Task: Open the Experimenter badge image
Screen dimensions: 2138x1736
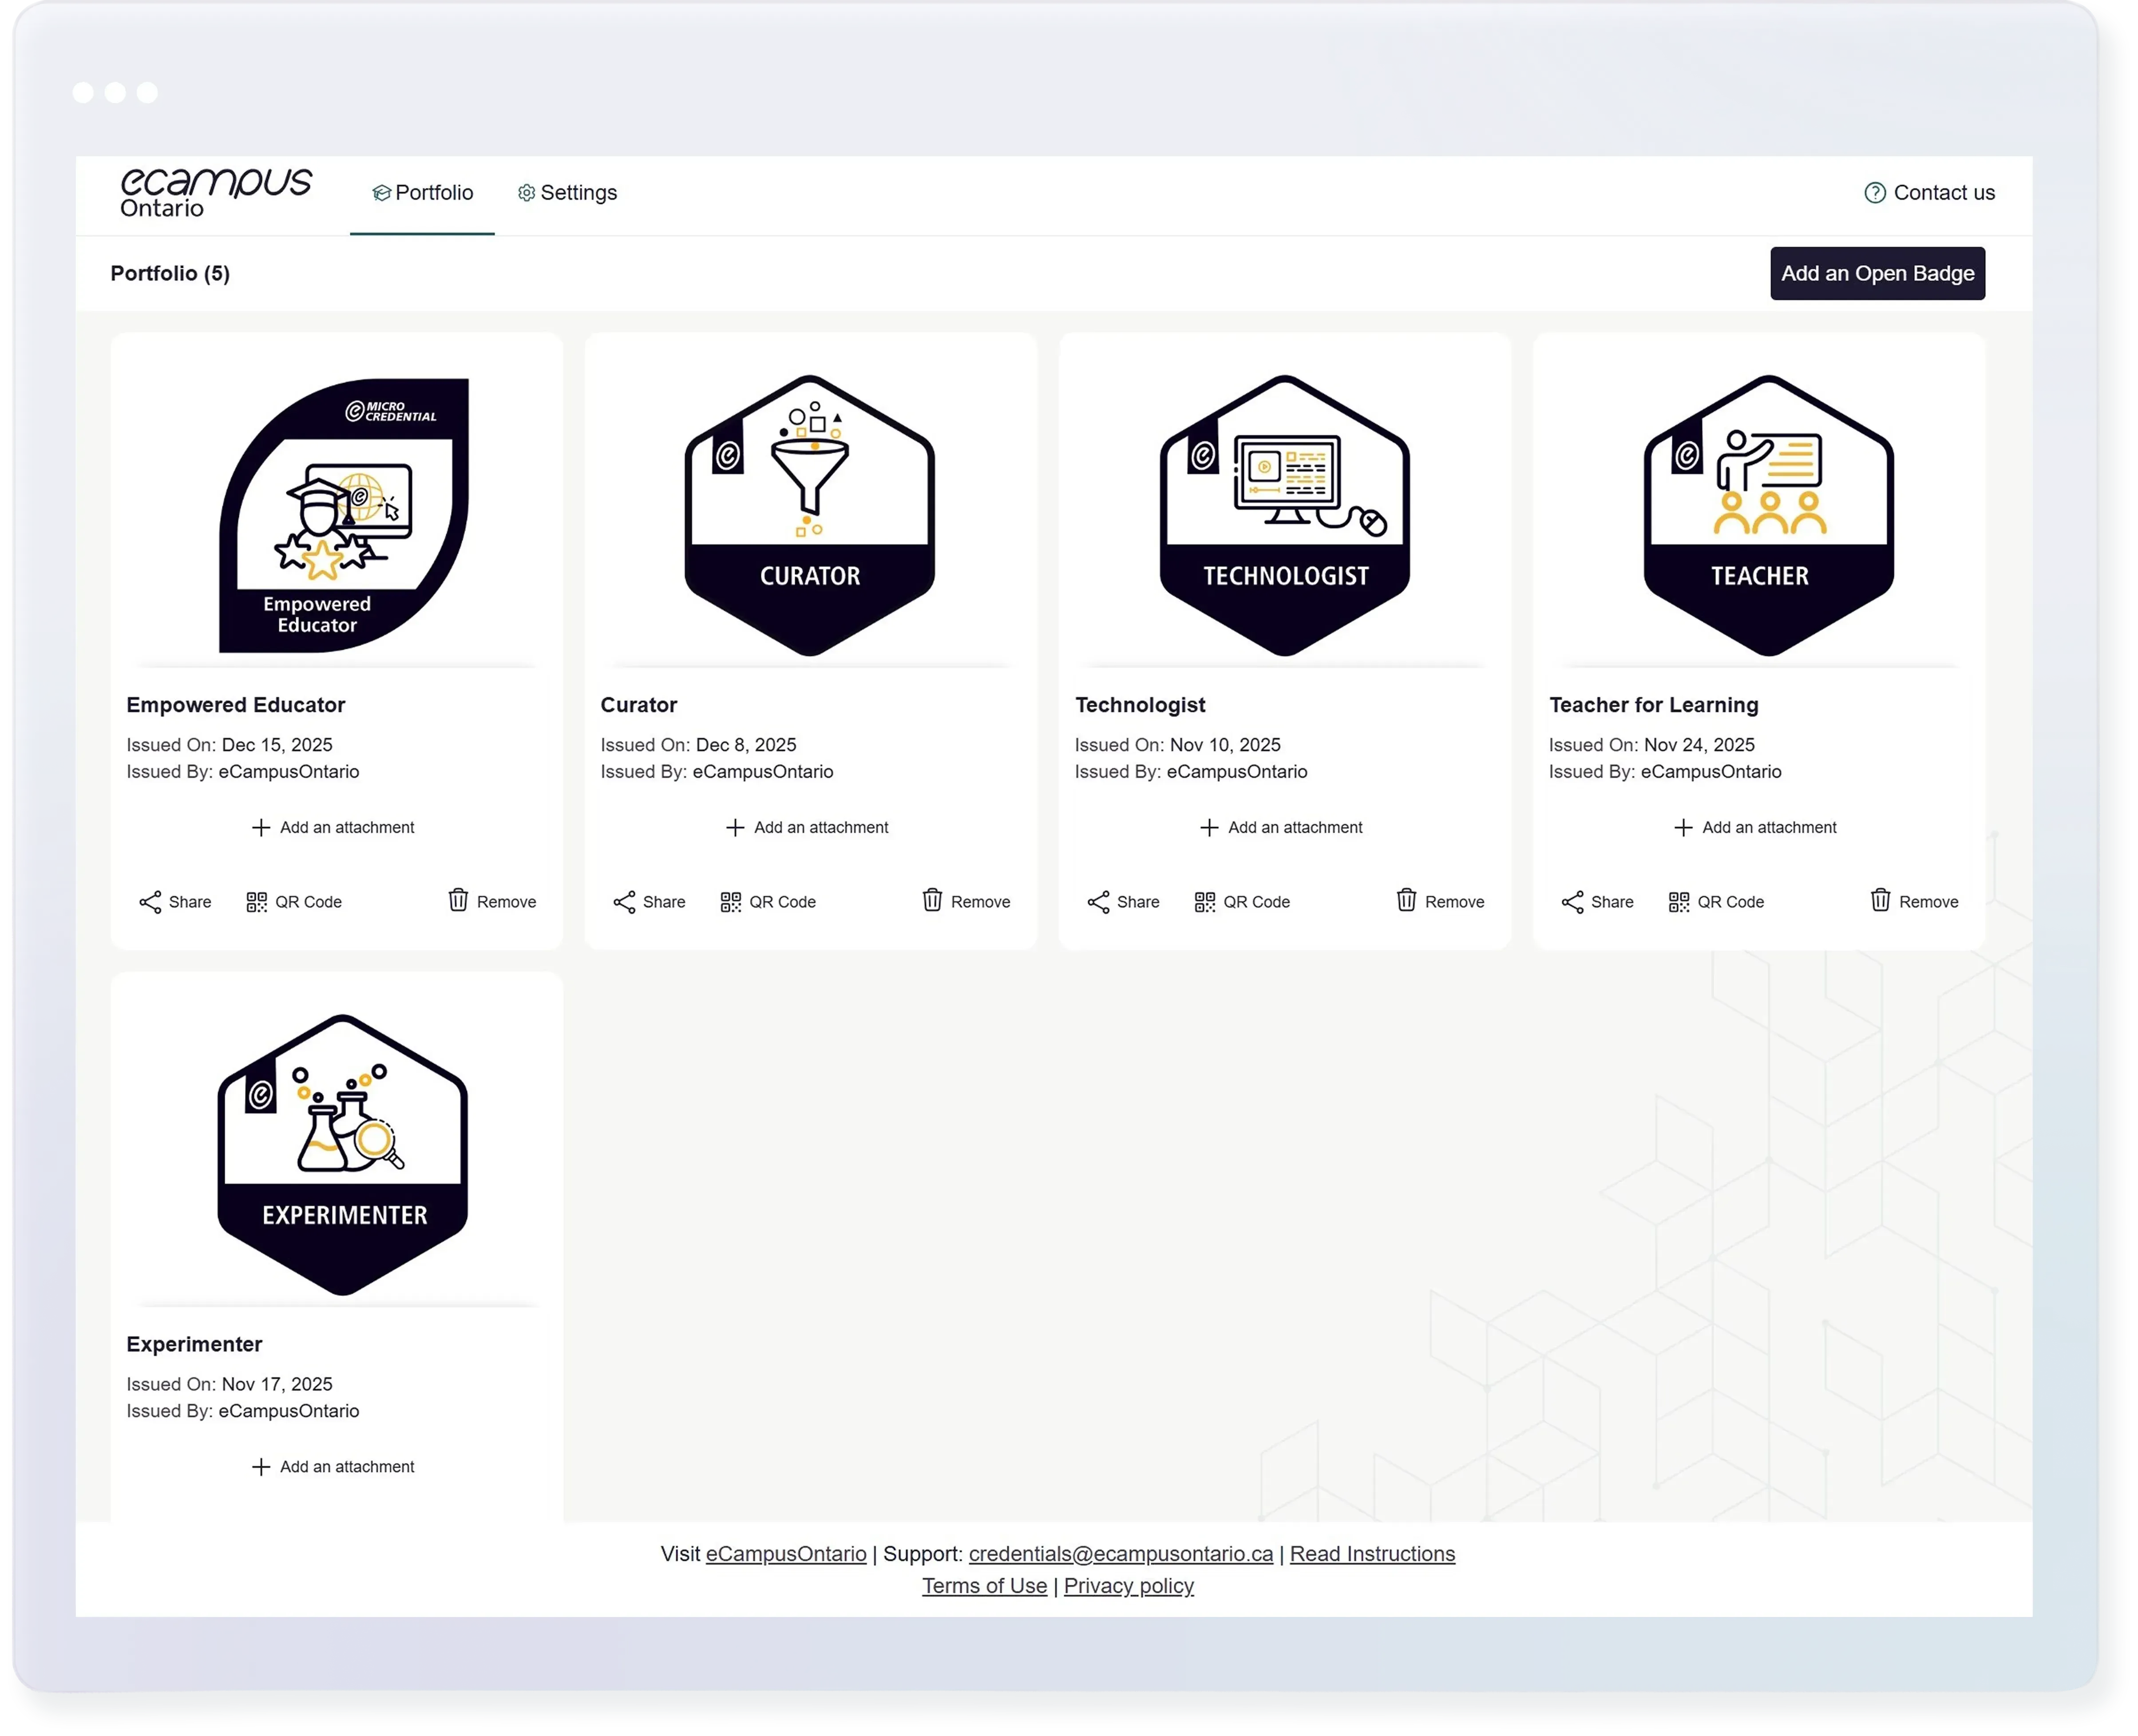Action: point(343,1155)
